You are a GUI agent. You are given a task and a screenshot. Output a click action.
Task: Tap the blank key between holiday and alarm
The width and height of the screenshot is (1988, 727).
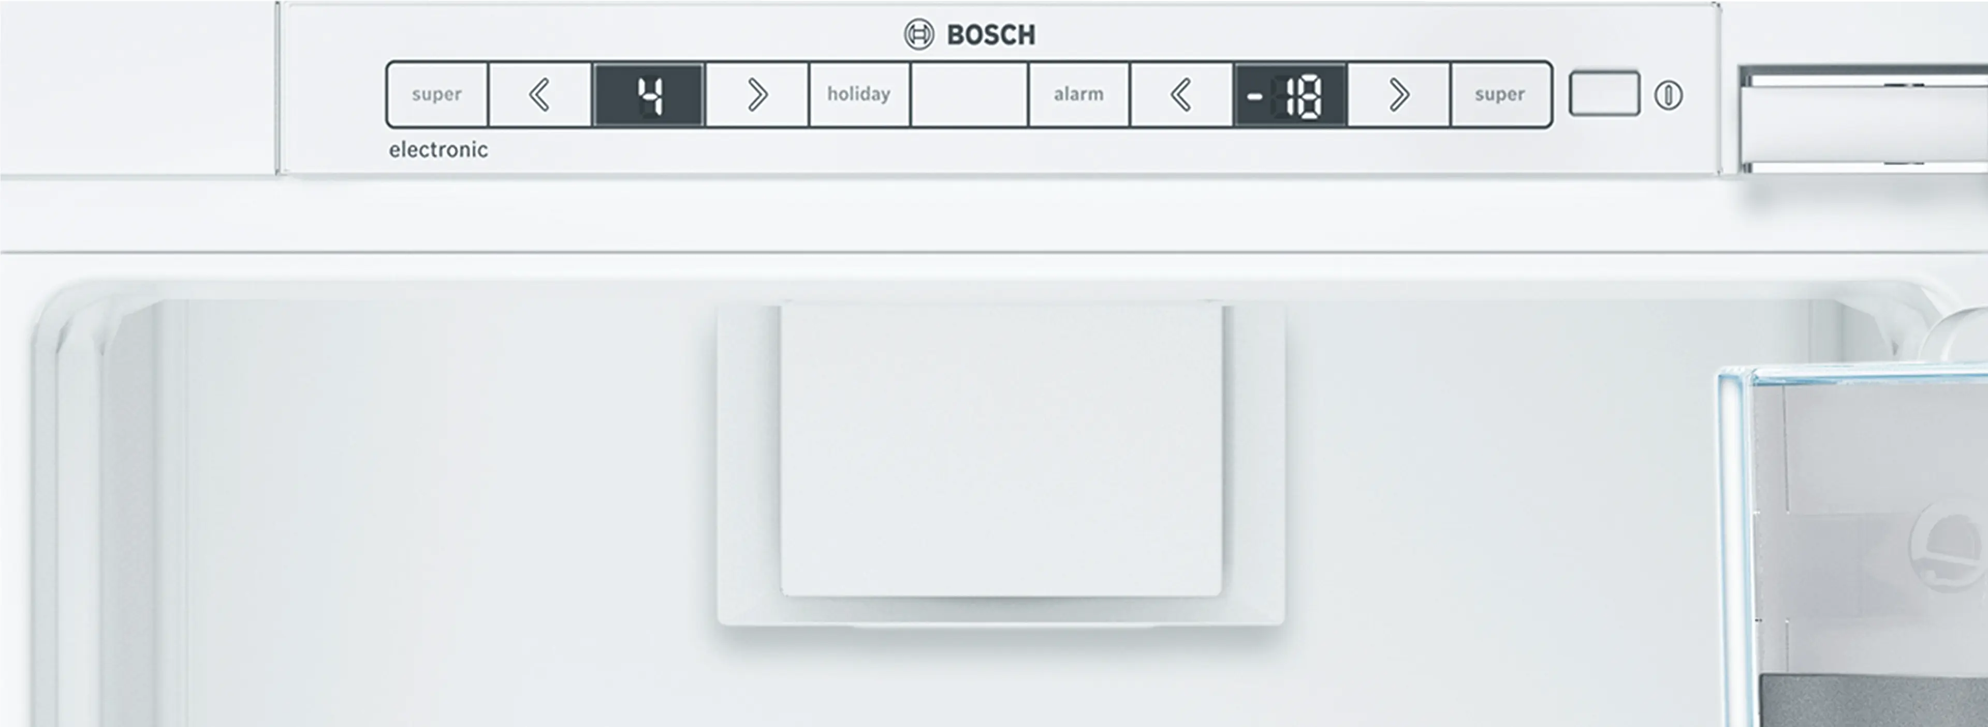(x=969, y=94)
